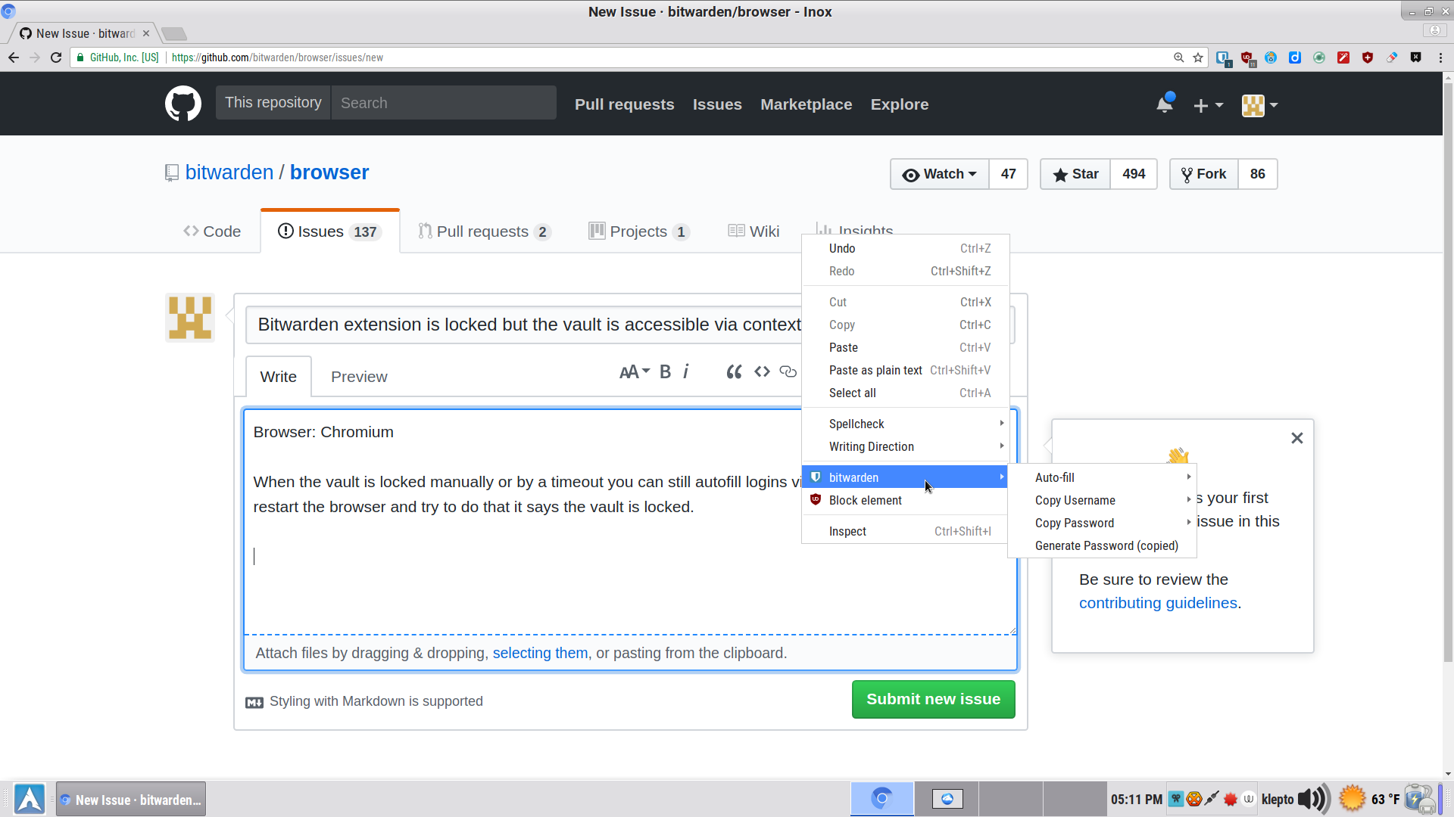Image resolution: width=1454 pixels, height=817 pixels.
Task: Bookmark this page using the star icon
Action: coord(1197,57)
